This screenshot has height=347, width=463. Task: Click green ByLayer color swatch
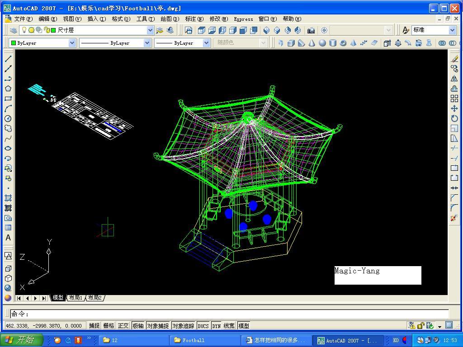click(13, 43)
